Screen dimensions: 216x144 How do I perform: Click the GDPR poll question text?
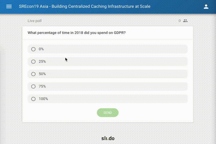(76, 33)
